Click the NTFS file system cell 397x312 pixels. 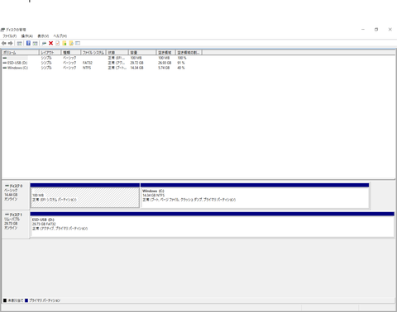click(87, 68)
